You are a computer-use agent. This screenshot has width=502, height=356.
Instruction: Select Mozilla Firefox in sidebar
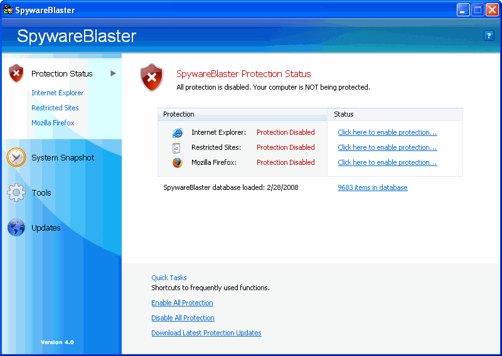53,123
